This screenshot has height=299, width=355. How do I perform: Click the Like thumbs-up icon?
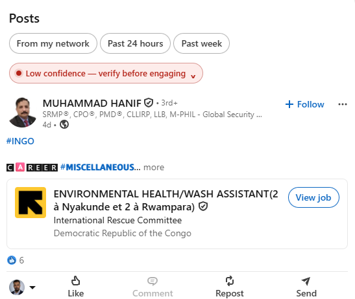coord(76,281)
